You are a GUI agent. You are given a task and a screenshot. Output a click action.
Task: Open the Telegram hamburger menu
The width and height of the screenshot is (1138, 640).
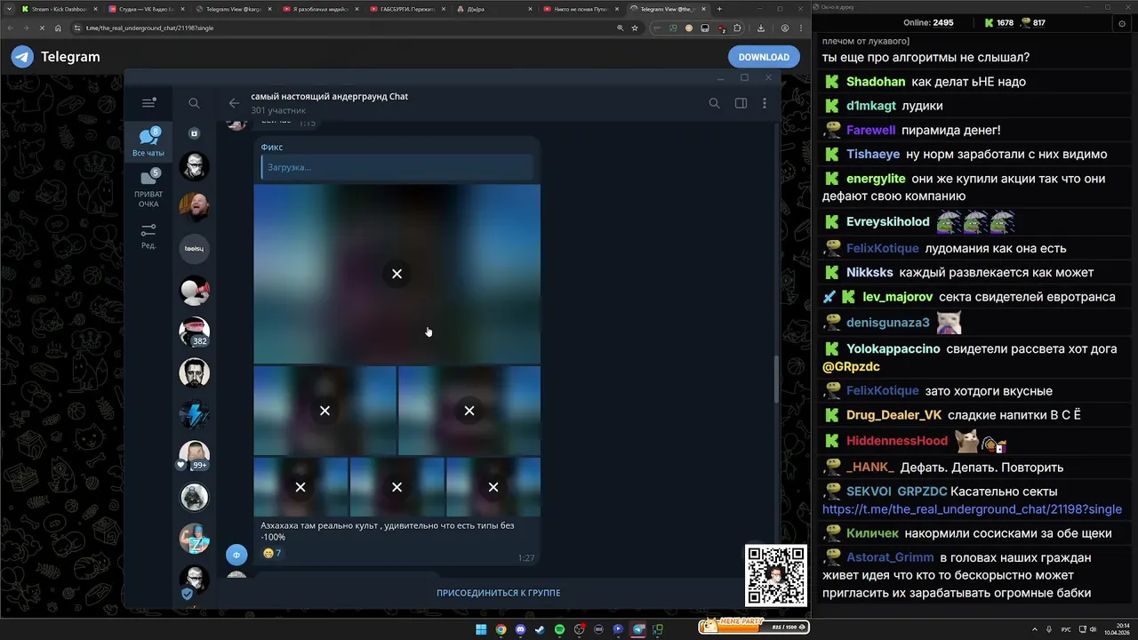(x=148, y=103)
